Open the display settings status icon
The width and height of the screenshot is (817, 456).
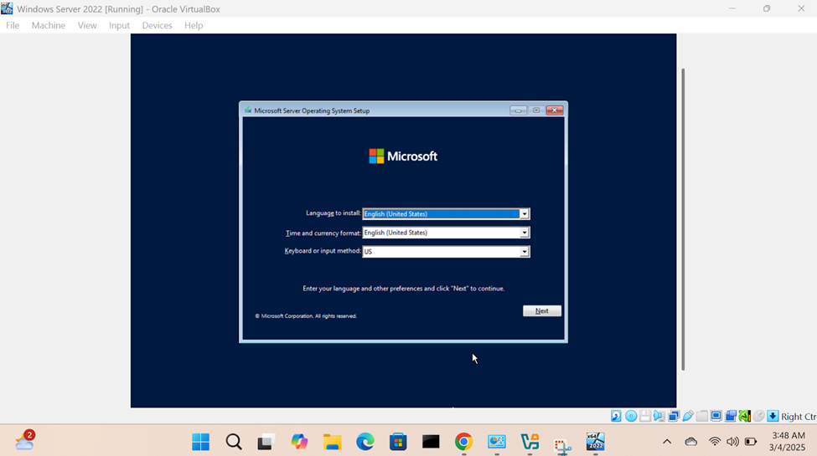coord(716,416)
